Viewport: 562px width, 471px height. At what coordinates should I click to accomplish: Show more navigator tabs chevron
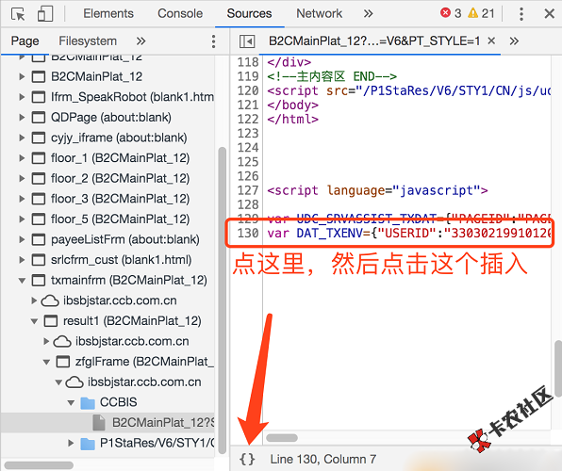[140, 41]
